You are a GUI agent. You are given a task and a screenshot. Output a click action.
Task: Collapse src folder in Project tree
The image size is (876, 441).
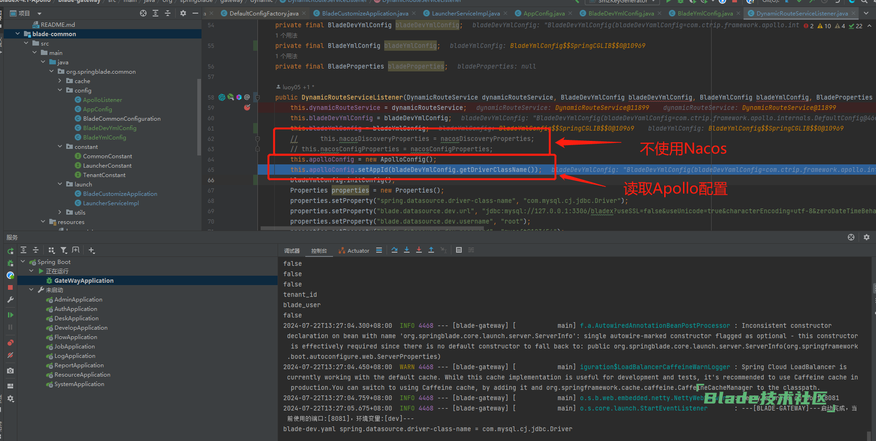coord(26,43)
